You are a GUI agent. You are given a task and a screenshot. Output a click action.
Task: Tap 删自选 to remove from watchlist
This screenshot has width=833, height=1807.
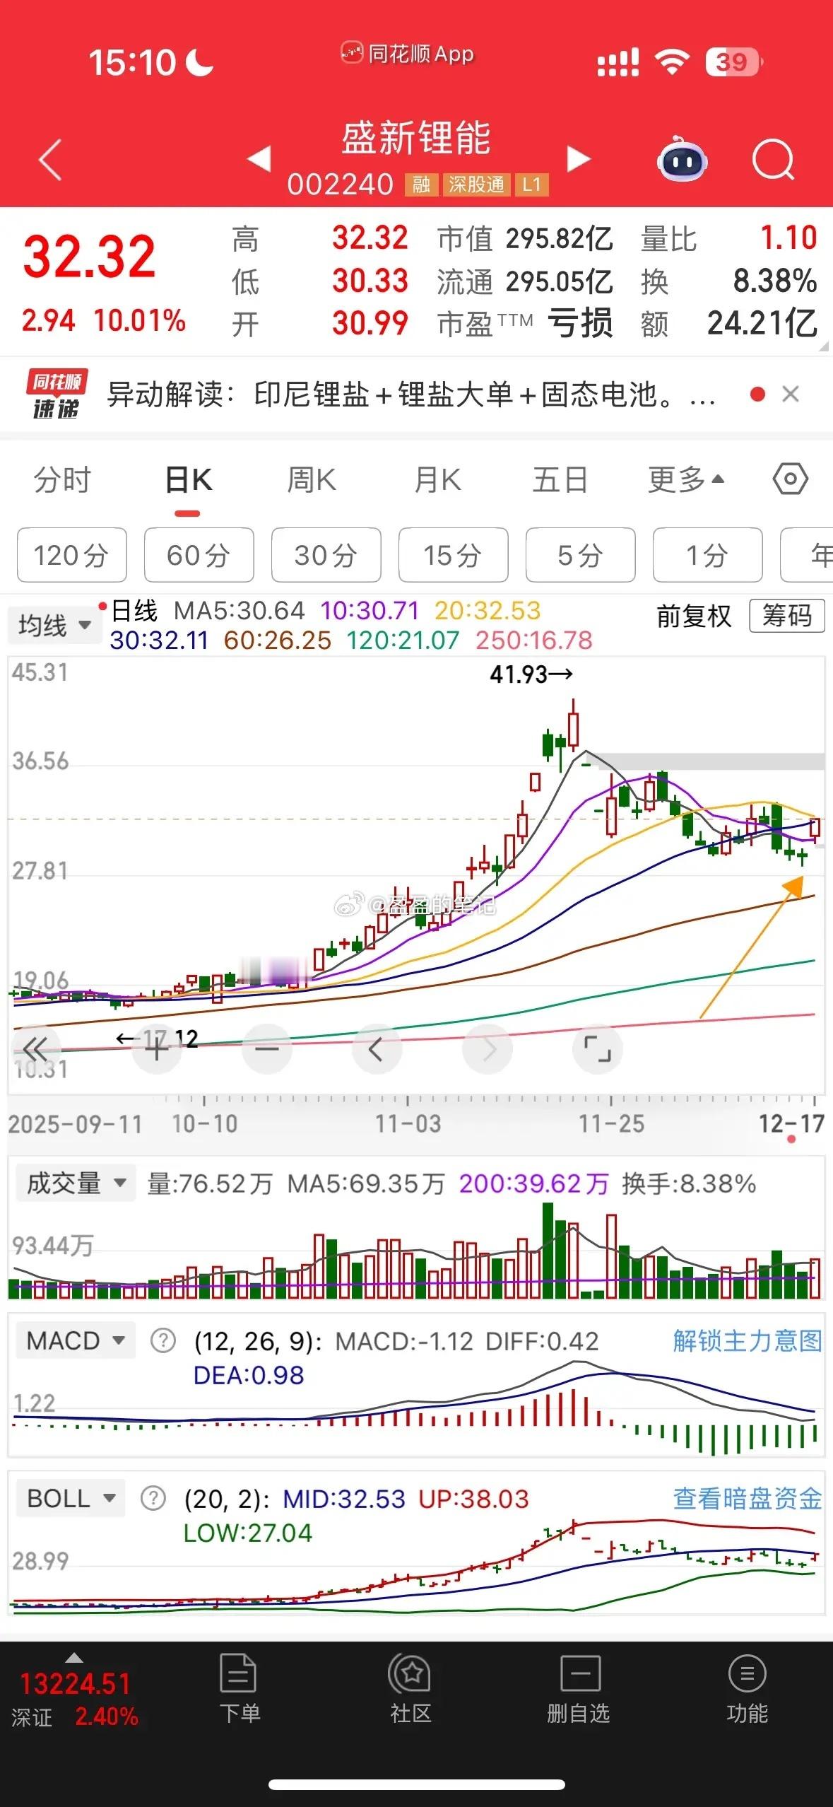click(579, 1689)
